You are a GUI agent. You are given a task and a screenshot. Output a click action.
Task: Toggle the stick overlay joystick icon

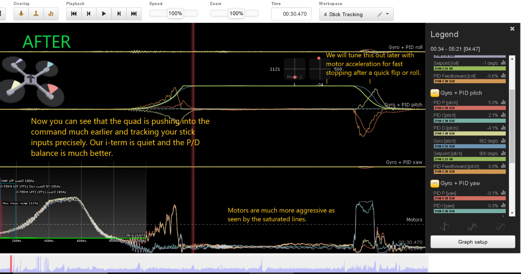[36, 14]
